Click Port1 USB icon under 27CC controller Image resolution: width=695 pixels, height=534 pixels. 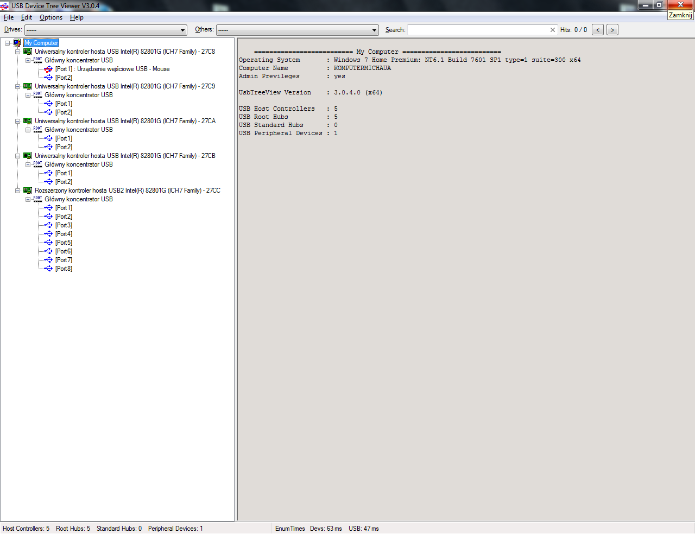(x=48, y=208)
